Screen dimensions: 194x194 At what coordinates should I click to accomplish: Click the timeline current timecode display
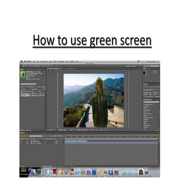24,136
